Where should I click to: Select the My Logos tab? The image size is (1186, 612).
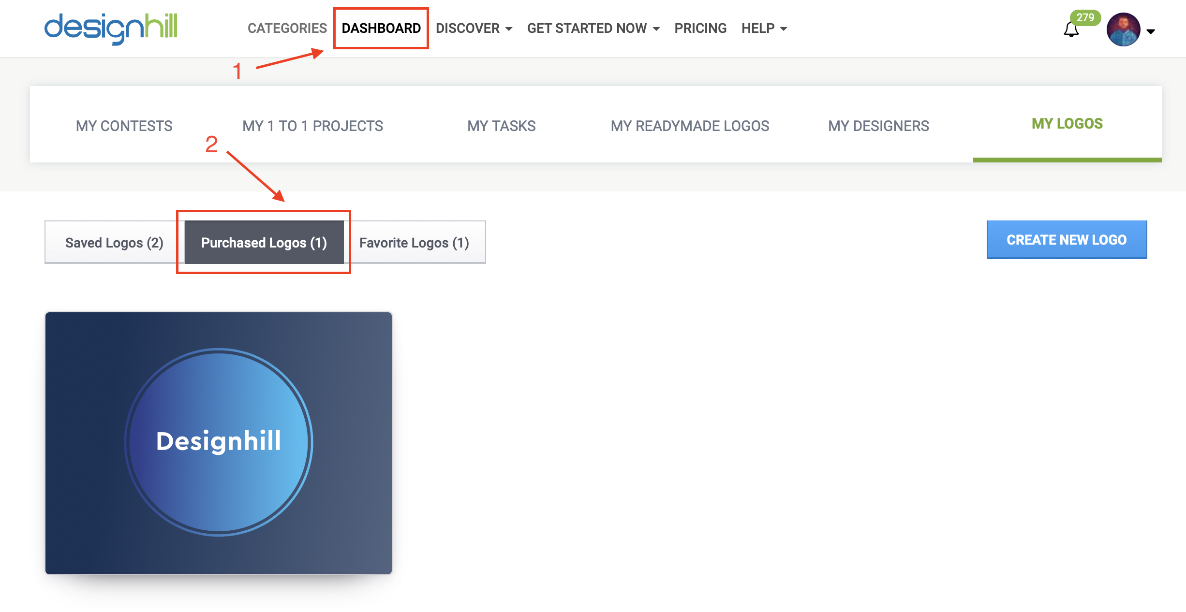1067,124
